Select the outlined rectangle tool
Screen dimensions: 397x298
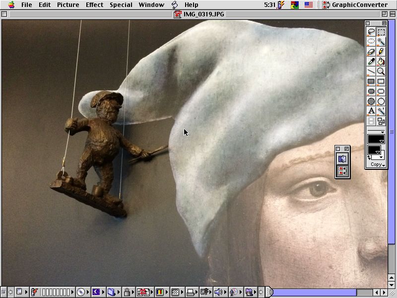tap(381, 81)
